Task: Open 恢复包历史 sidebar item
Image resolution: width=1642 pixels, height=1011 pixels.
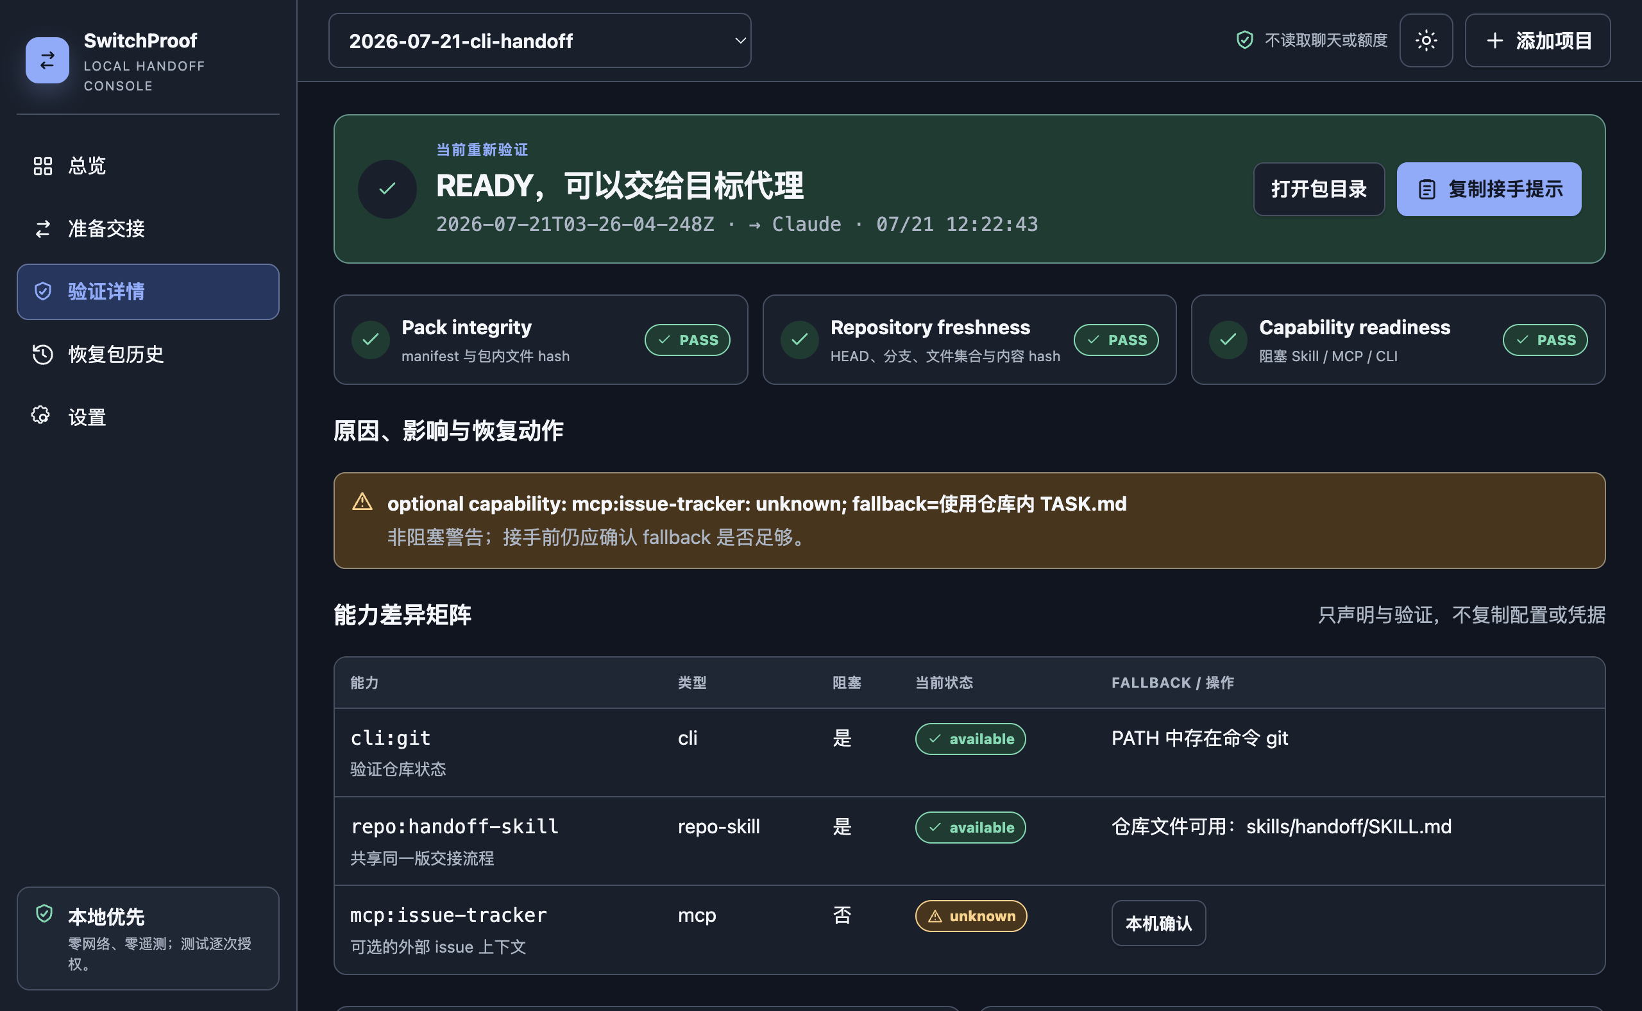Action: [148, 354]
